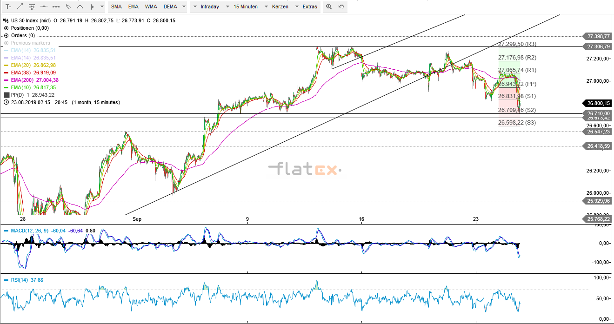
Task: Select the arc drawing tool
Action: point(80,7)
